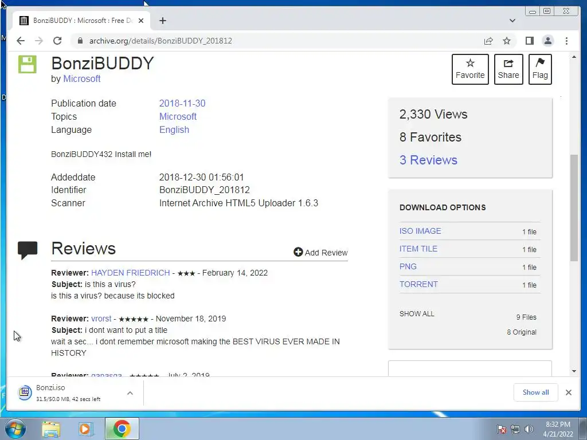Select the BonziBUDDY browser tab

[x=81, y=21]
